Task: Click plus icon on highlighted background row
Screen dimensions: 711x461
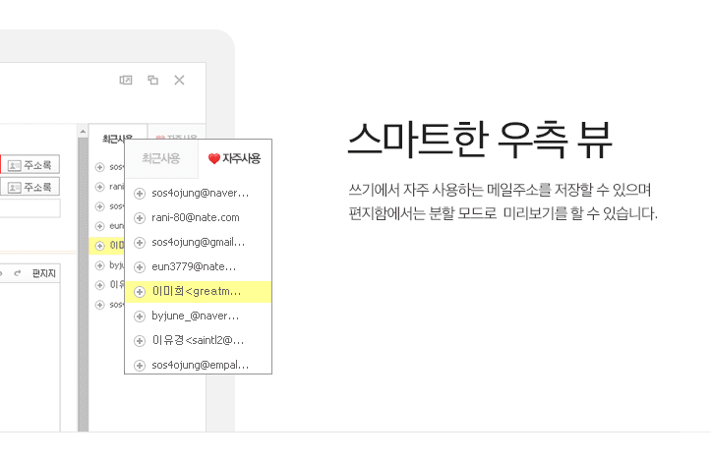Action: pyautogui.click(x=99, y=246)
